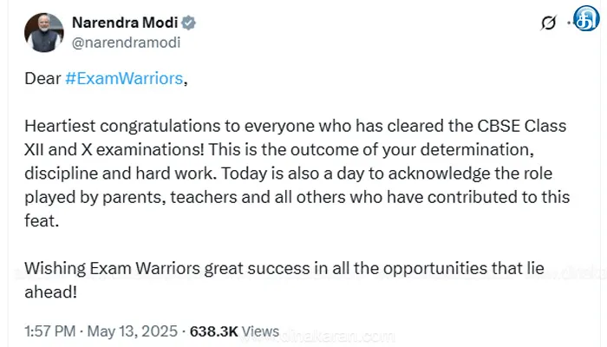Click the paragraph starting with Heartiest congratulations
607x347 pixels.
click(297, 173)
